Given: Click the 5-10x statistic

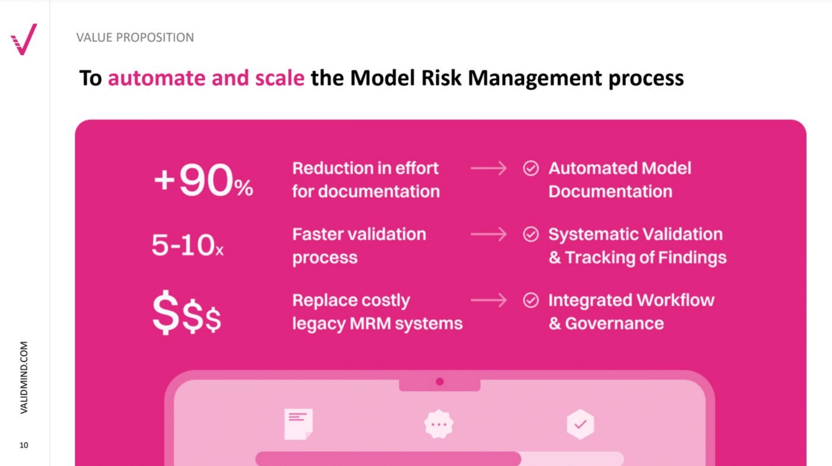Looking at the screenshot, I should (187, 245).
